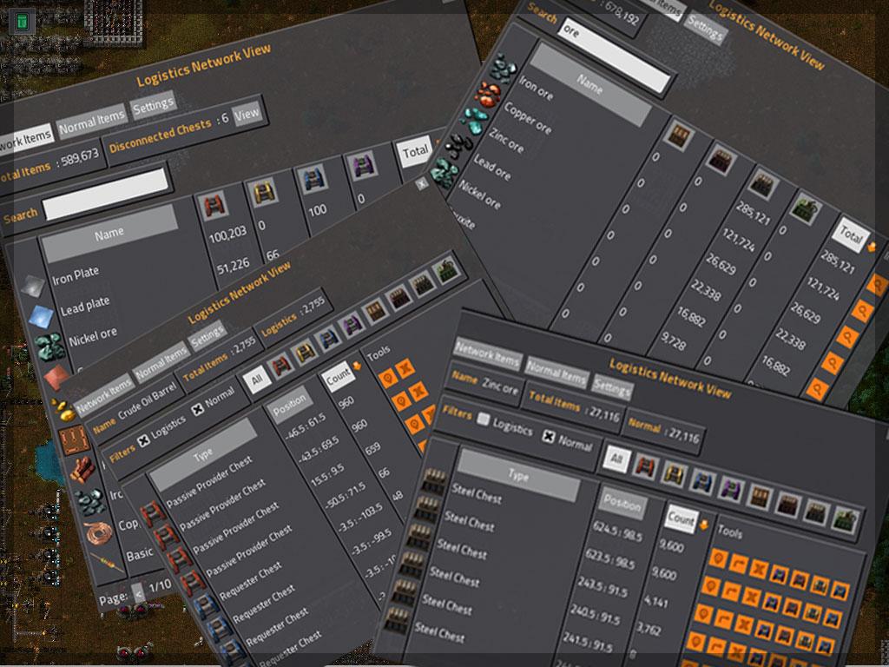Filter by yellow storage chest in Crude Oil Barrel window

point(305,353)
